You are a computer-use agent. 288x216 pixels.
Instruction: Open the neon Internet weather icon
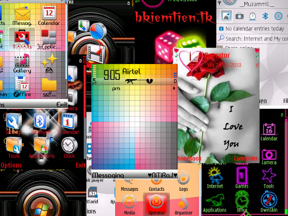(x=215, y=176)
